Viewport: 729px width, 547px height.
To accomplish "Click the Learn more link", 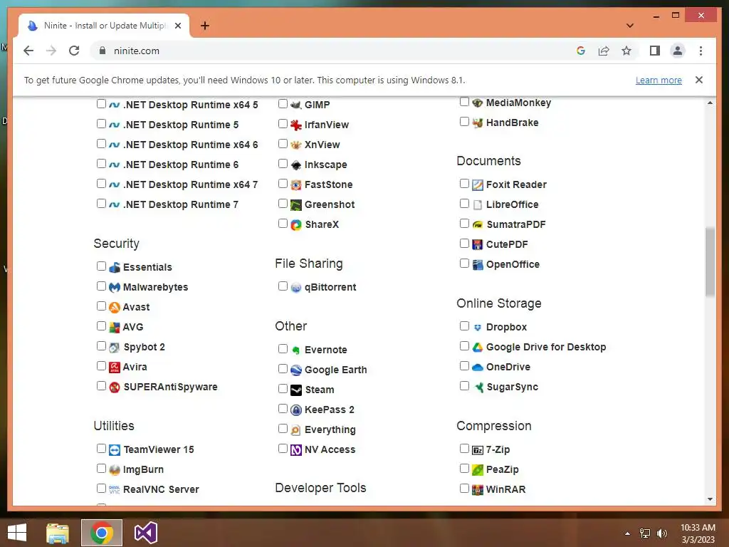I will coord(659,80).
